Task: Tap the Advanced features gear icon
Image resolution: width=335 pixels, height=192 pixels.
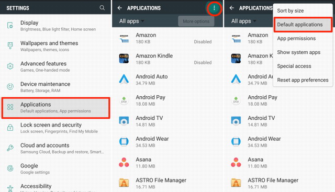Action: [x=10, y=66]
